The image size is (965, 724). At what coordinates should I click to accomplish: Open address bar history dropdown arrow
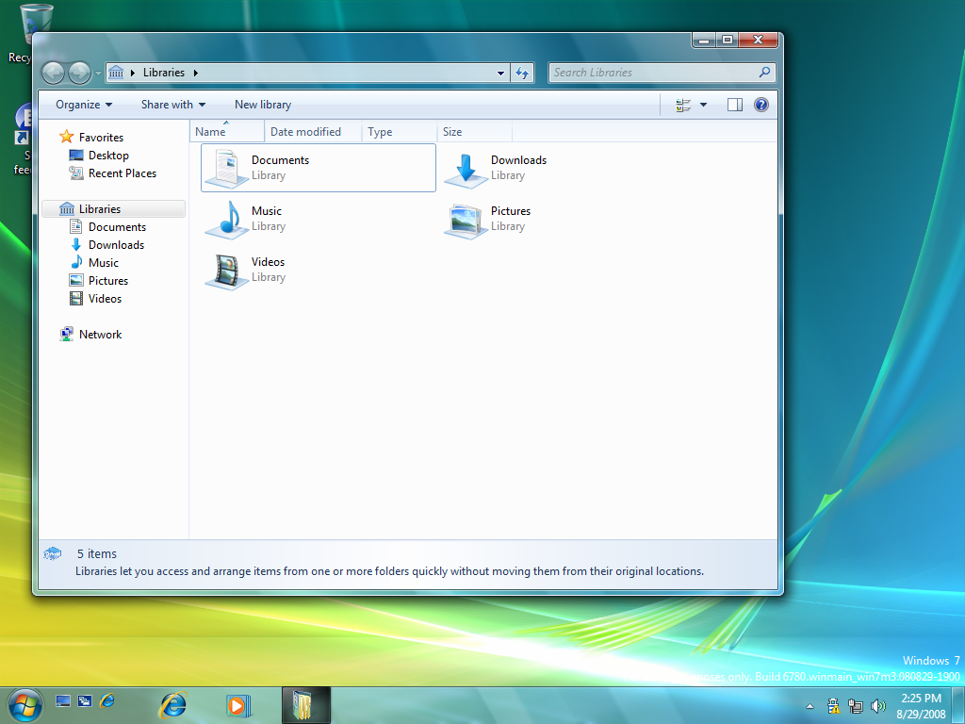(500, 73)
